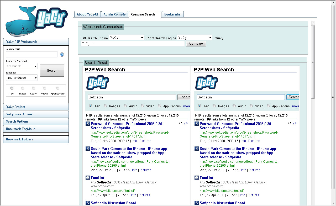Switch to the Admin Console tab
Viewport: 336px width, 206px height.
(x=114, y=14)
